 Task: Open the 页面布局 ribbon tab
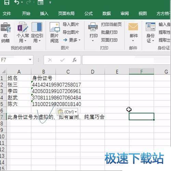[x=66, y=14]
